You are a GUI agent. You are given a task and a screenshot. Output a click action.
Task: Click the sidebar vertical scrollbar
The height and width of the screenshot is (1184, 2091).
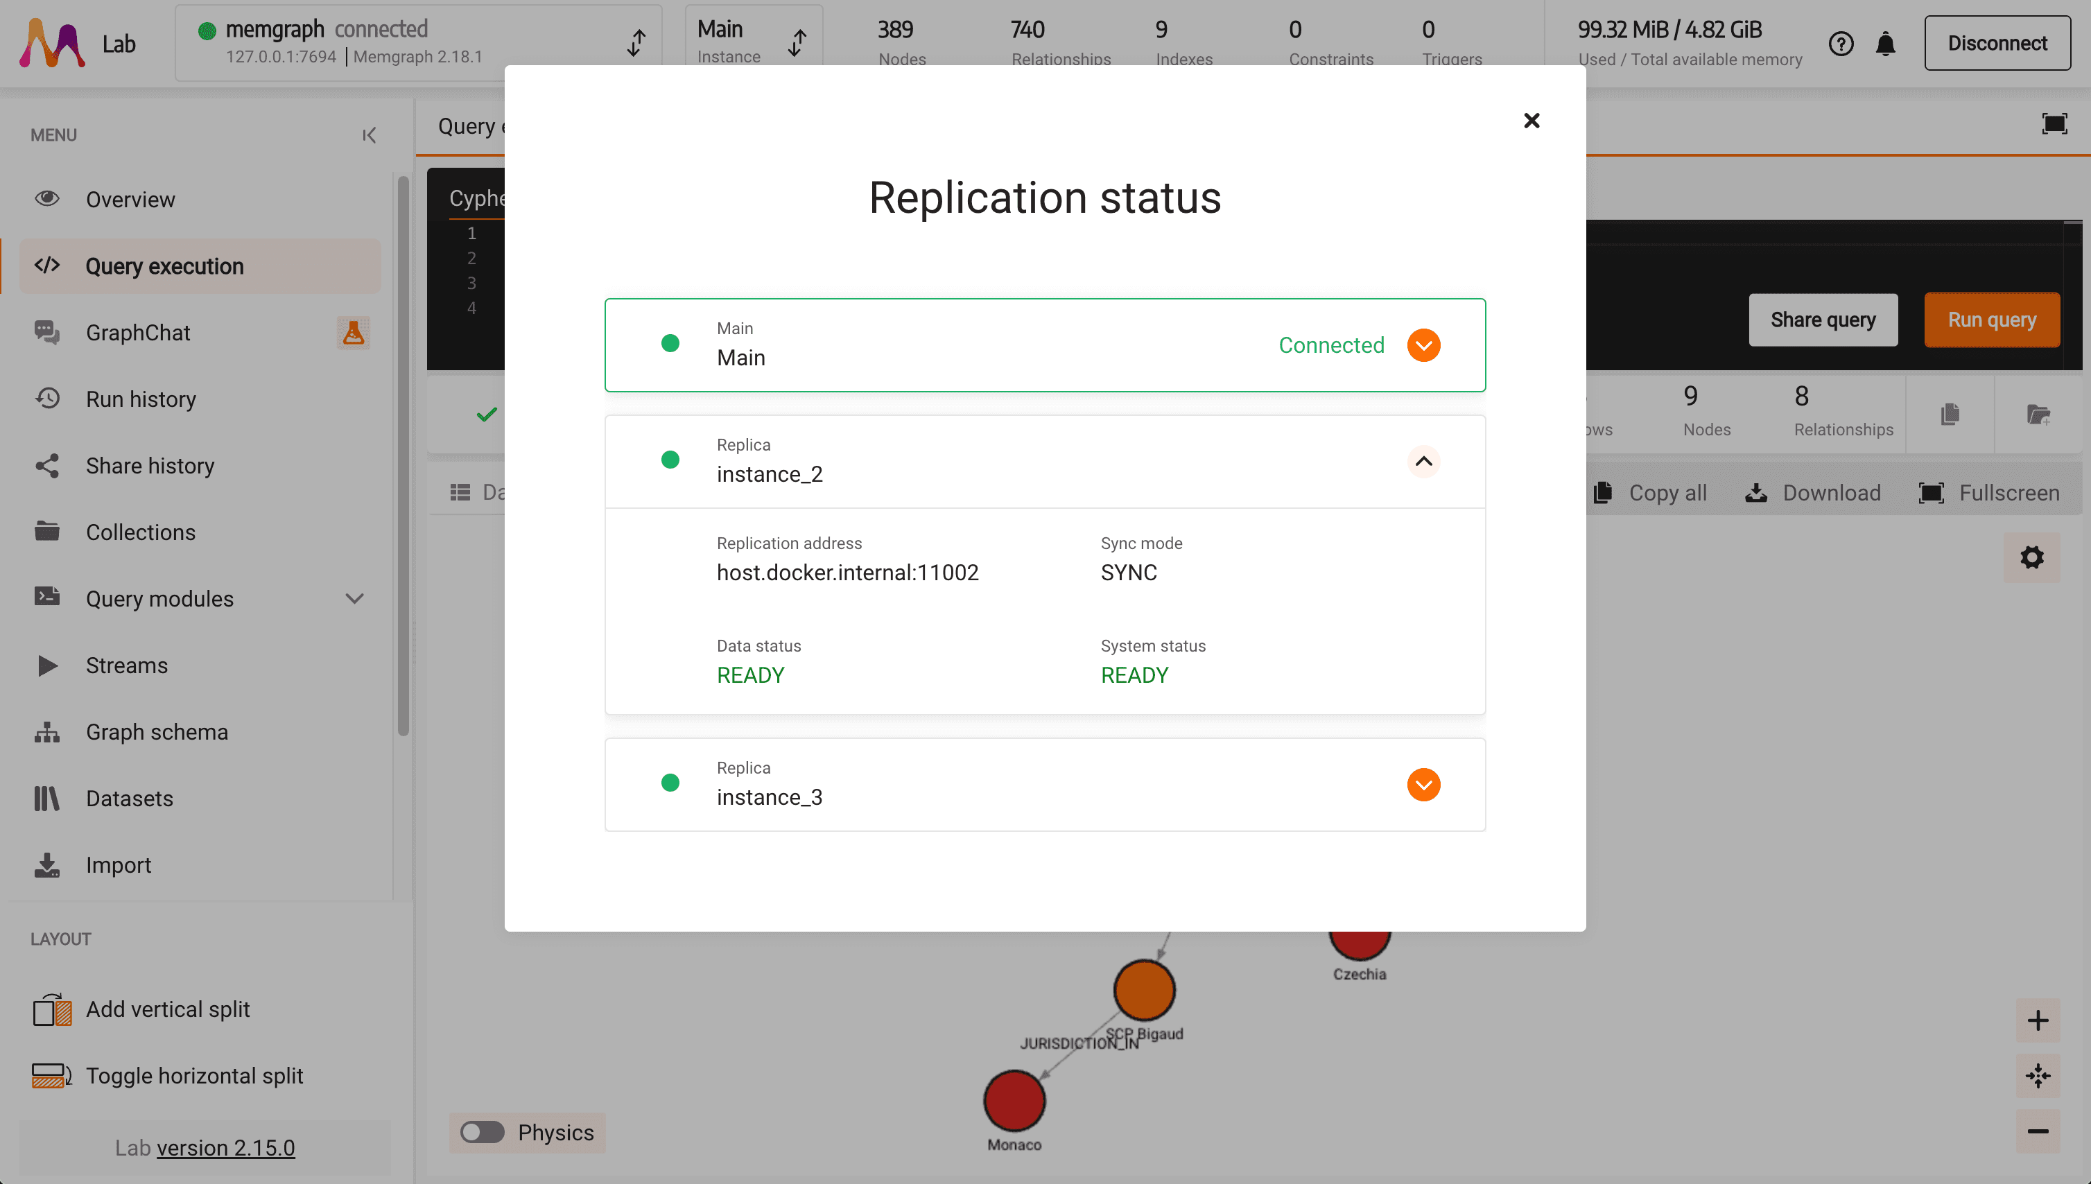click(x=403, y=455)
